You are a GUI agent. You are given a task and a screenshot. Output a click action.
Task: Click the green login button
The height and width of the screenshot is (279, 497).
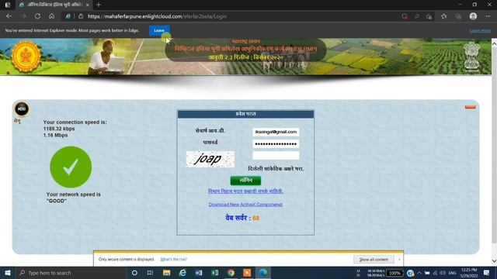245,181
